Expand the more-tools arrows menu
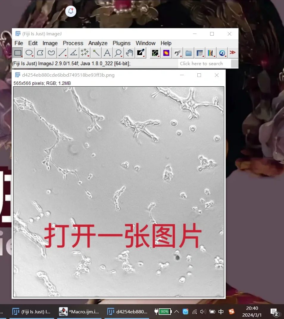Image resolution: width=284 pixels, height=319 pixels. pos(233,53)
